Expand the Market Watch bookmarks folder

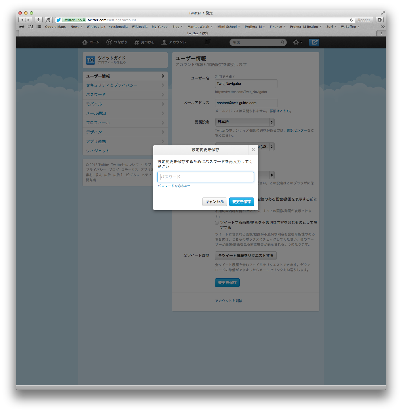200,27
